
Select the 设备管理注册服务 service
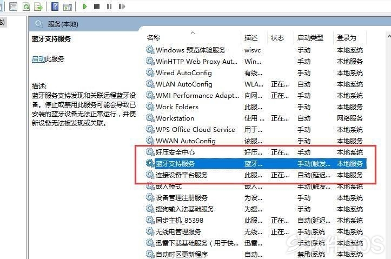[x=256, y=198]
